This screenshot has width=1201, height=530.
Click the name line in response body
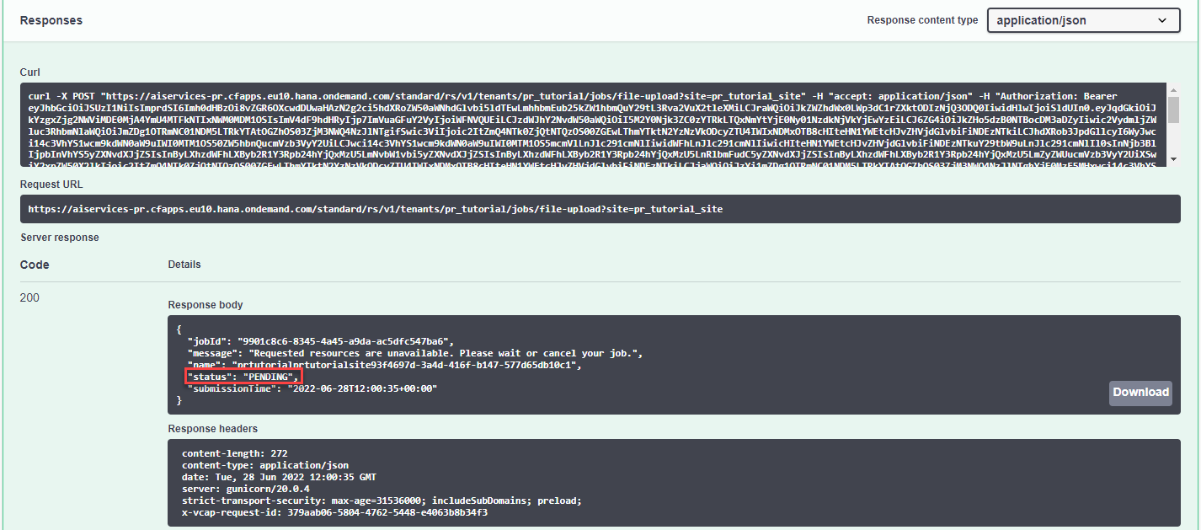(384, 365)
